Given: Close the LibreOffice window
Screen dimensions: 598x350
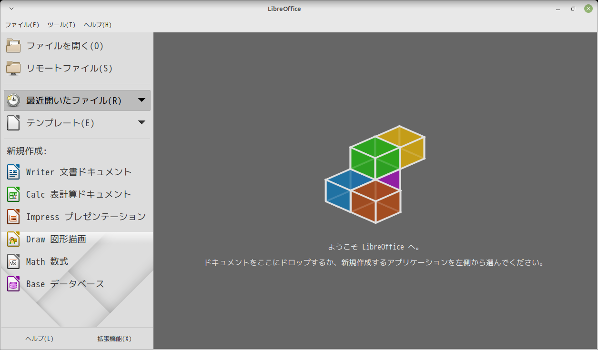Looking at the screenshot, I should (588, 9).
